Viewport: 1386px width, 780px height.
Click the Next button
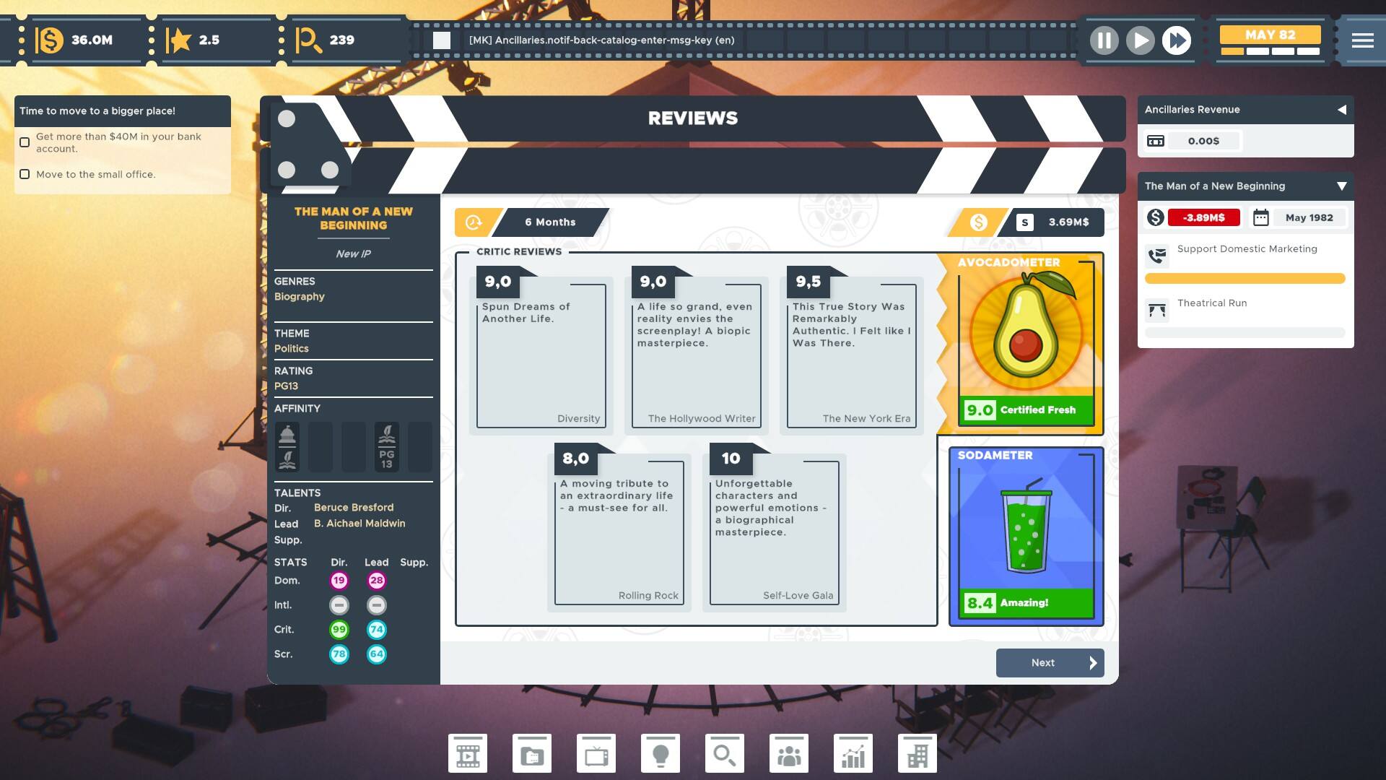tap(1050, 663)
